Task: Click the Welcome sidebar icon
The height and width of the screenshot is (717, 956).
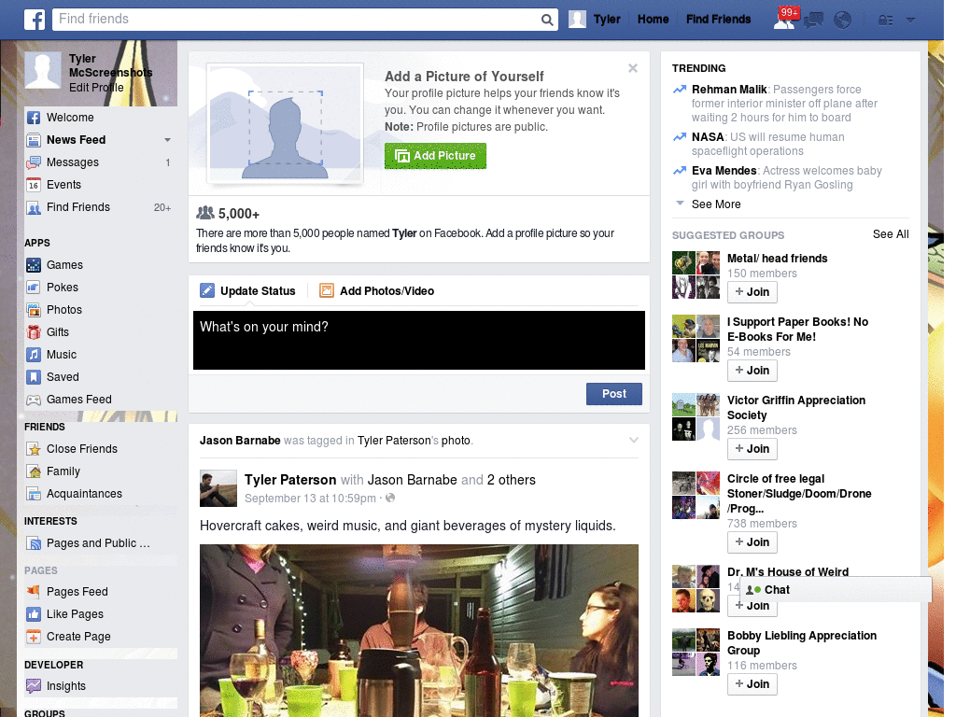Action: (x=34, y=118)
